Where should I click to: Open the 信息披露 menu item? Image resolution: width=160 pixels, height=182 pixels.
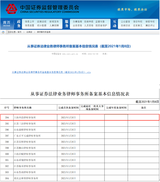tap(29, 25)
